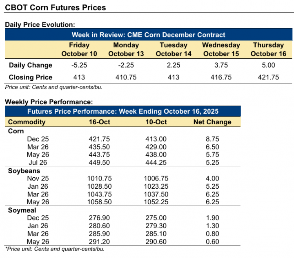Click Wednesday's closing price 416.75
Screen dimensions: 294x258
coord(221,77)
